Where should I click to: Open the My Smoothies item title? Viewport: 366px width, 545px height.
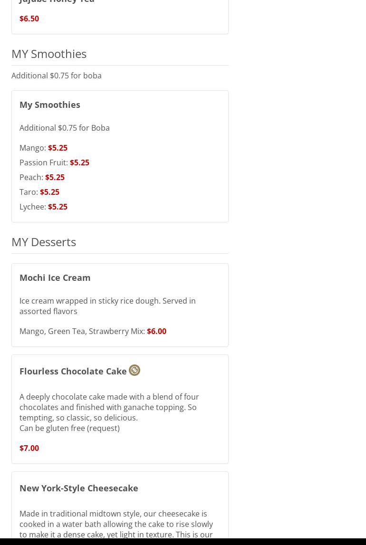coord(50,105)
